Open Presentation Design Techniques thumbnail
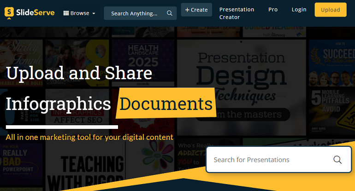355x191 pixels. (x=242, y=87)
